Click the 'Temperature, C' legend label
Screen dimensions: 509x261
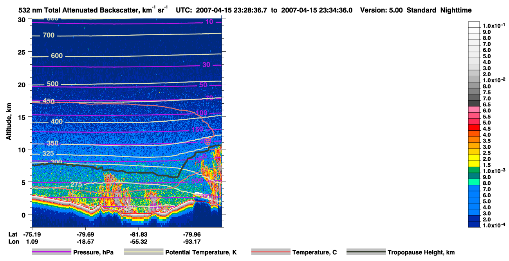tap(314, 253)
